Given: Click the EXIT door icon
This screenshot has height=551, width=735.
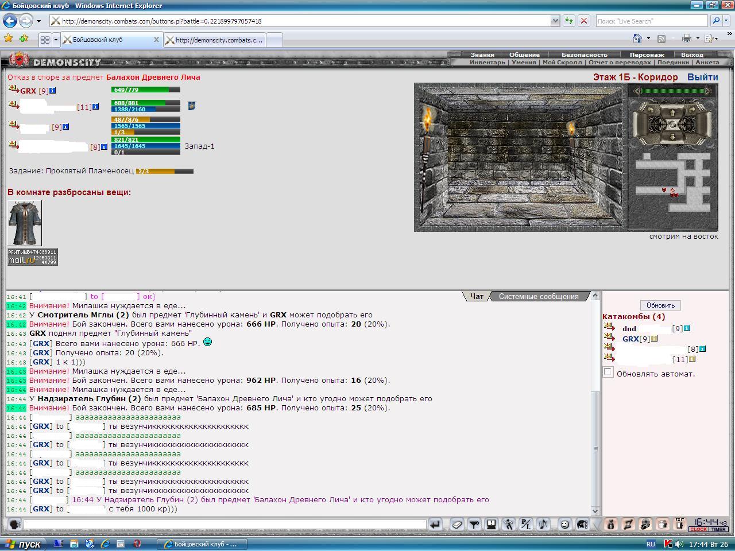Looking at the screenshot, I should (x=680, y=524).
